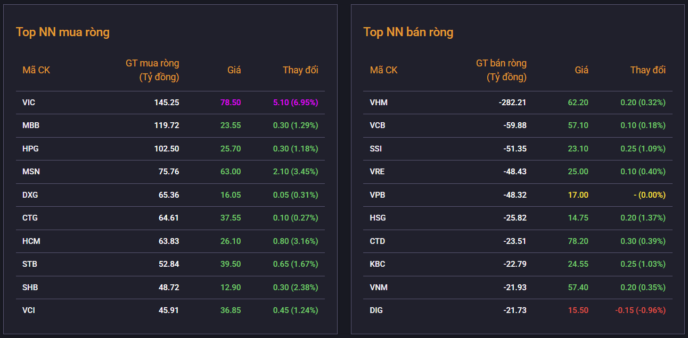
Task: Open the VCI stock ticker
Action: [29, 310]
